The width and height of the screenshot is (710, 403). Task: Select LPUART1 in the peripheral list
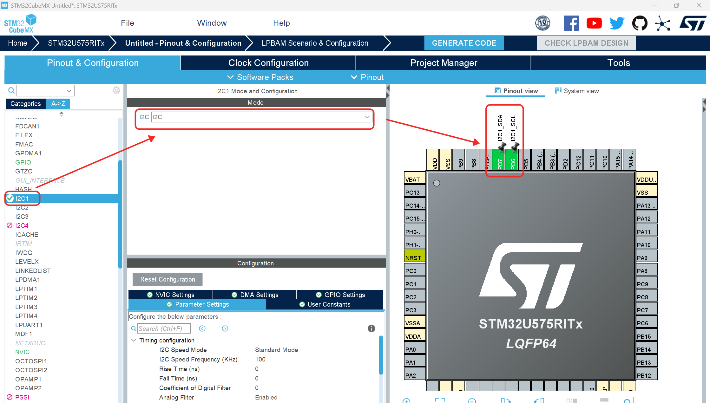29,325
